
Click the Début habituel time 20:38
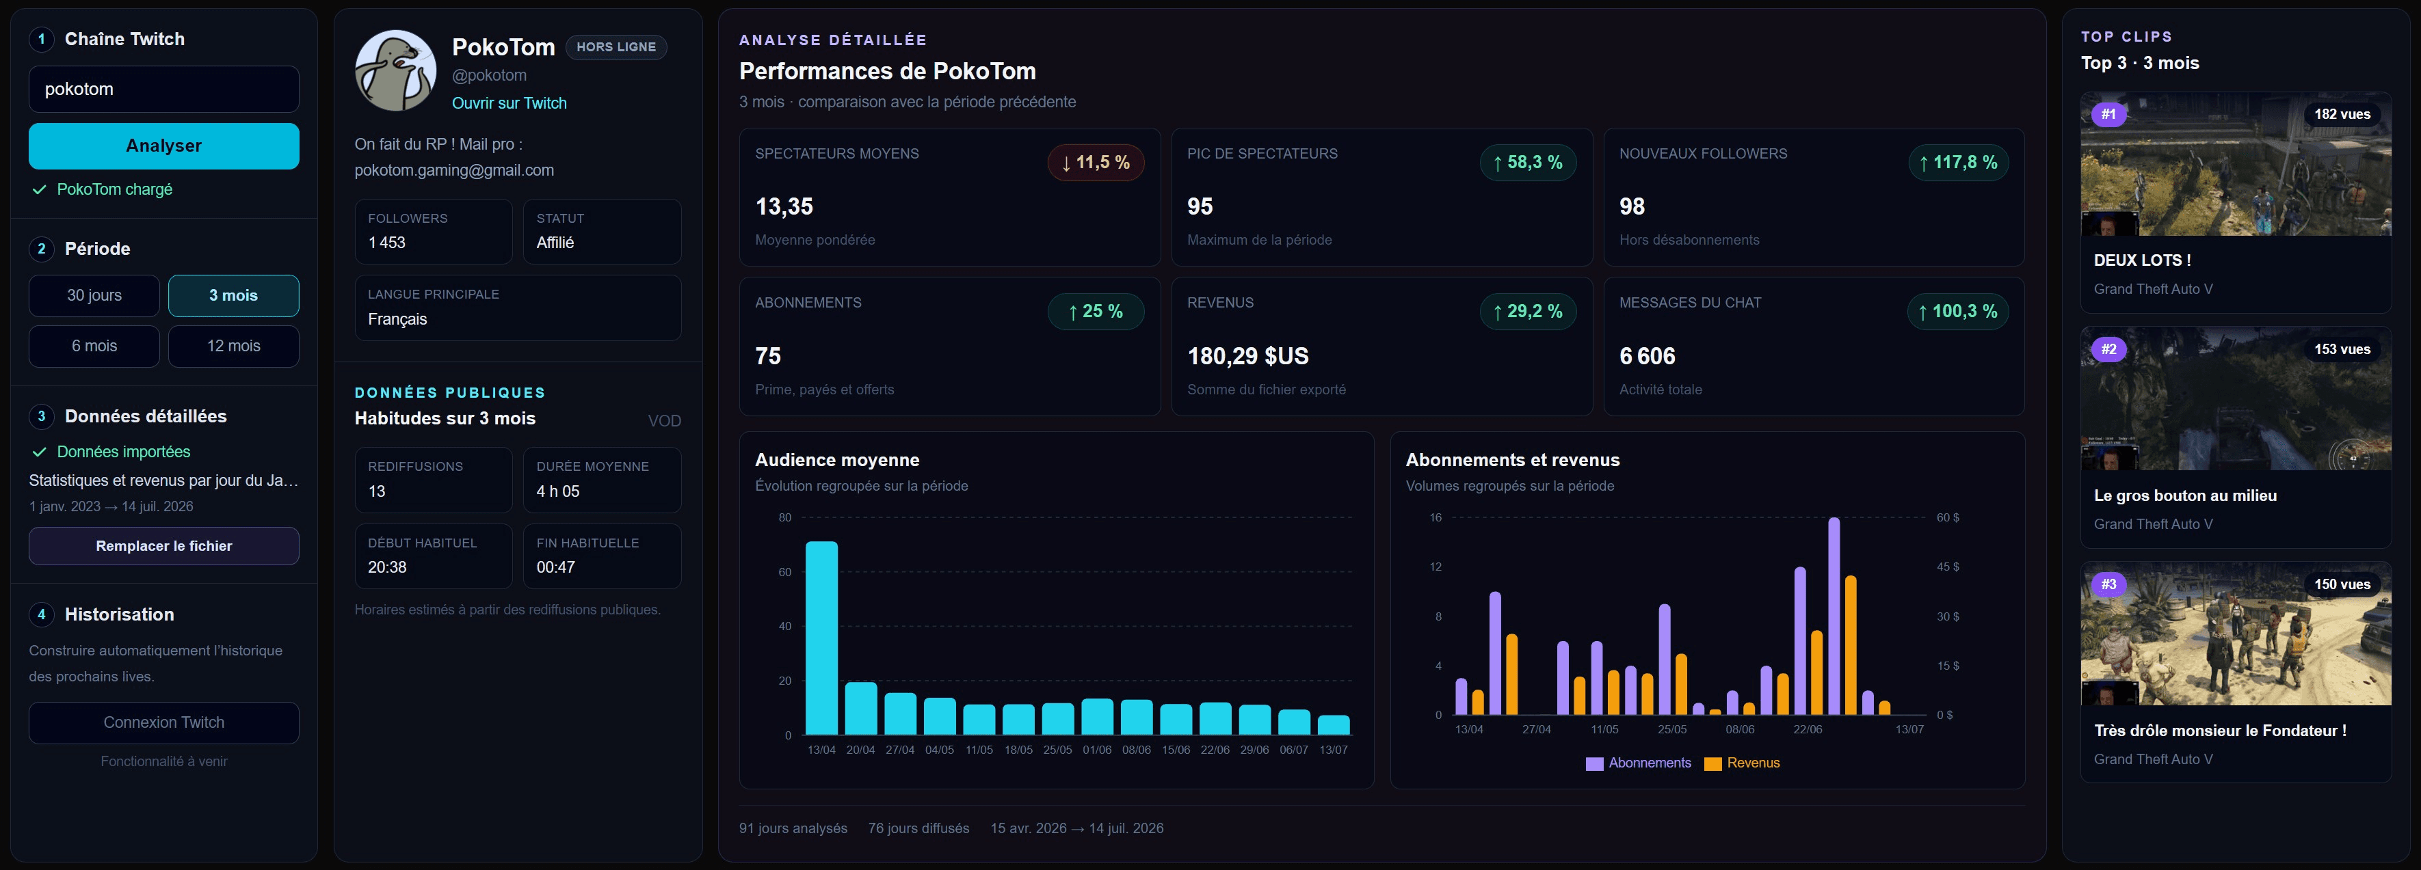pyautogui.click(x=387, y=567)
